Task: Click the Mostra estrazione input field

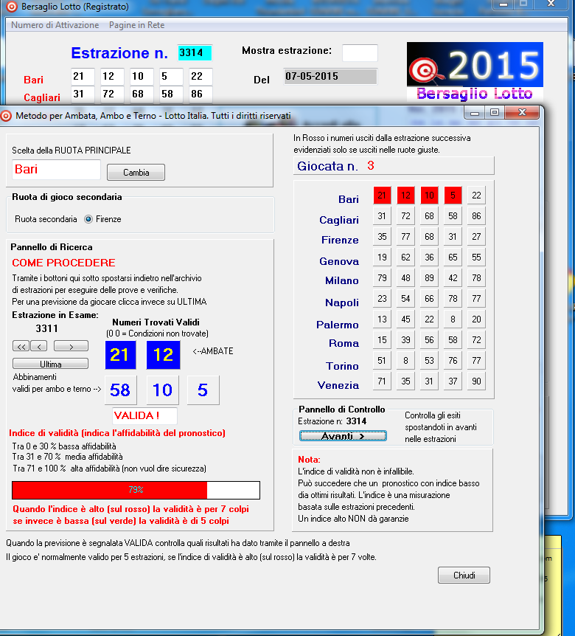Action: point(360,52)
